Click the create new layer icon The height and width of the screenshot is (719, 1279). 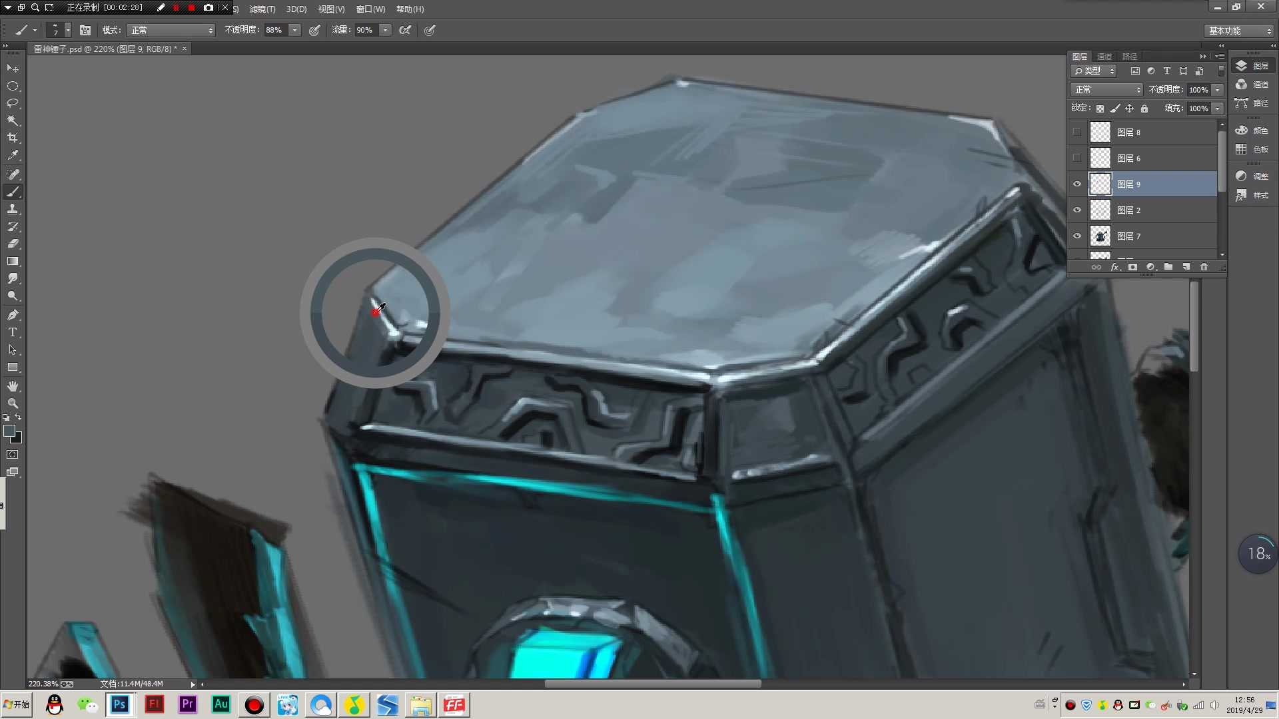tap(1186, 267)
